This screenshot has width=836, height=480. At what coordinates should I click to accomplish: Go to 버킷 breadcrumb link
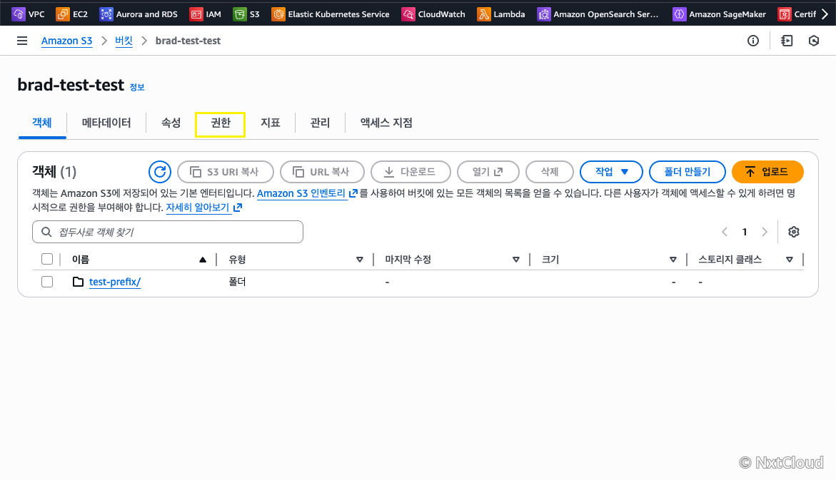click(x=124, y=41)
